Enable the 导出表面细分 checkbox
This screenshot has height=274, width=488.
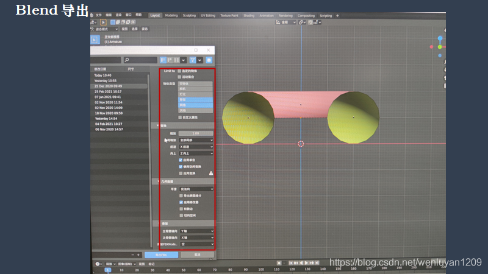point(181,195)
